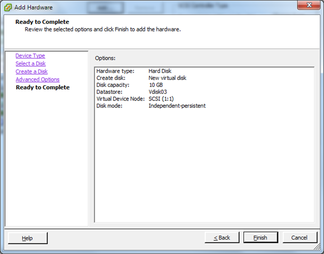Viewport: 324px width, 254px height.
Task: Click the VMware icon in the title bar
Action: click(x=8, y=7)
